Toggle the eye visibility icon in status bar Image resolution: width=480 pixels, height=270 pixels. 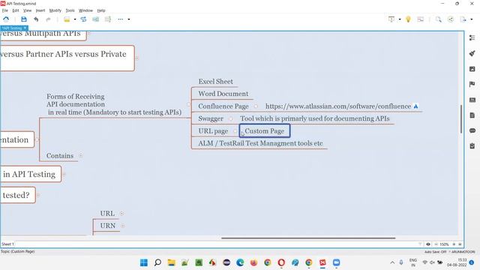click(x=428, y=244)
